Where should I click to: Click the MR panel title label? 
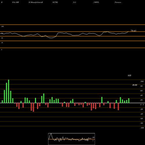coord(129,75)
